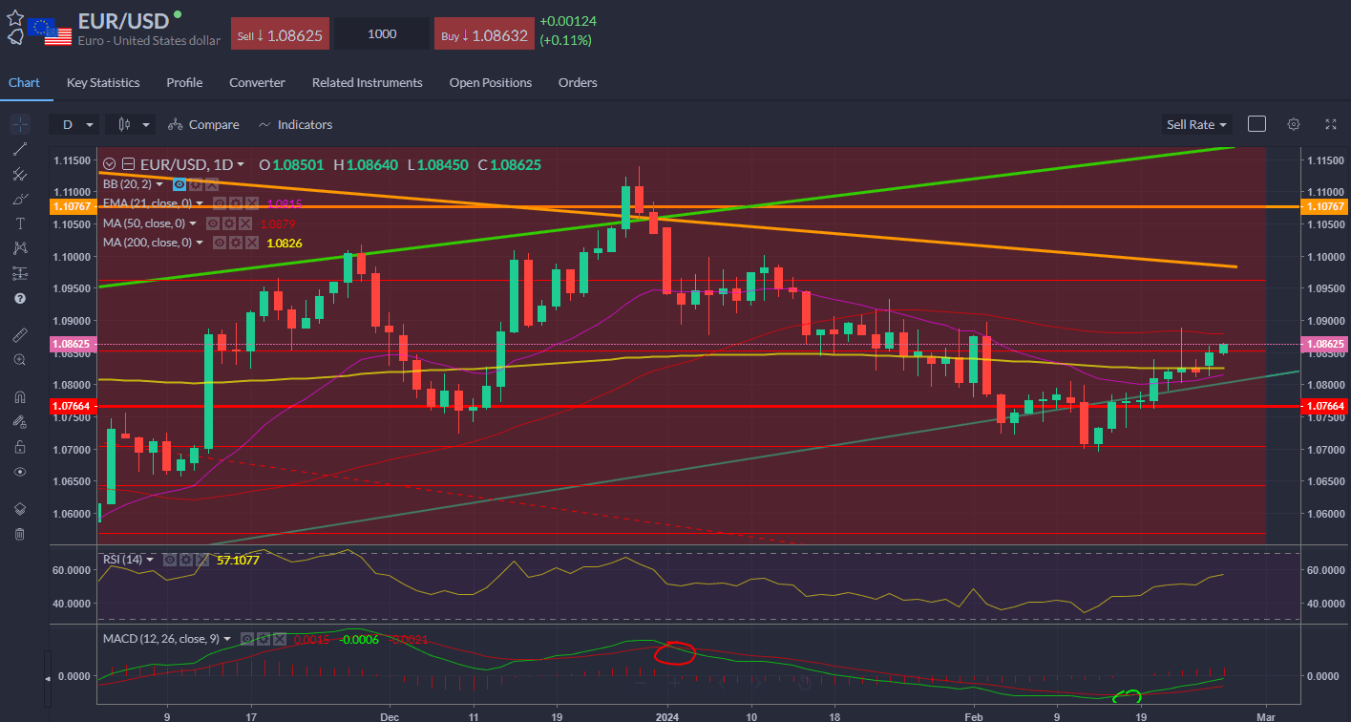1351x722 pixels.
Task: Click the bell alert icon under the star
Action: [15, 36]
